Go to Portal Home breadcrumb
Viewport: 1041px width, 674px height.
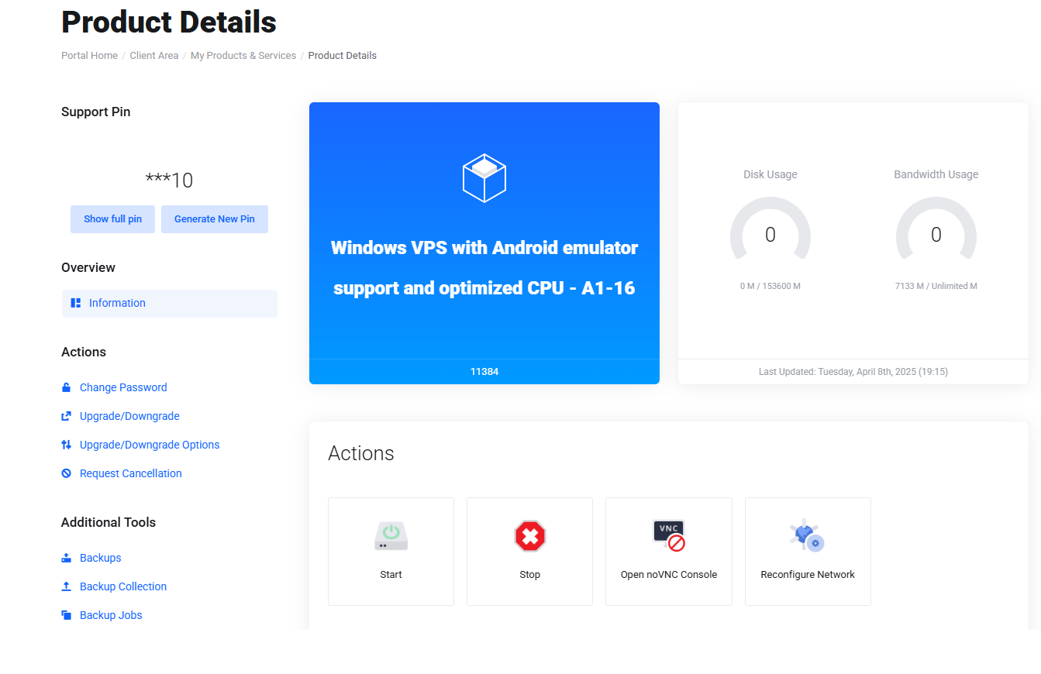pos(89,56)
